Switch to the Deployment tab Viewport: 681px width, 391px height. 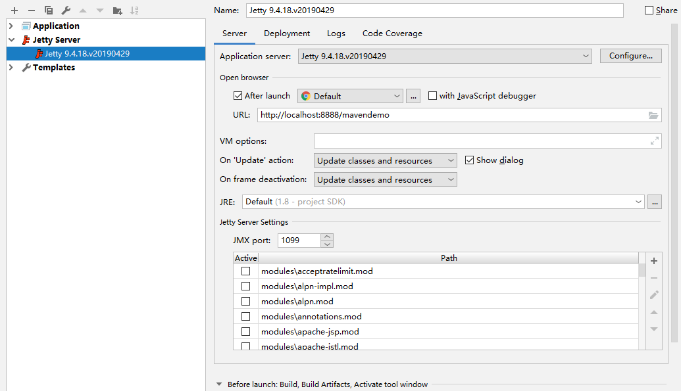(287, 34)
